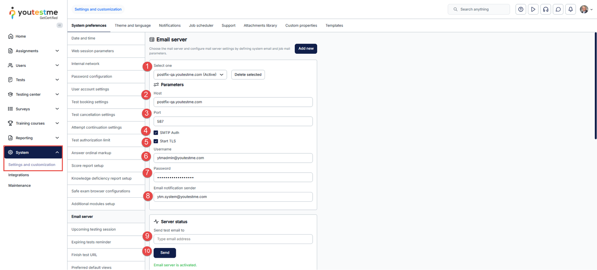Click the System gear icon
597x270 pixels.
(10, 152)
